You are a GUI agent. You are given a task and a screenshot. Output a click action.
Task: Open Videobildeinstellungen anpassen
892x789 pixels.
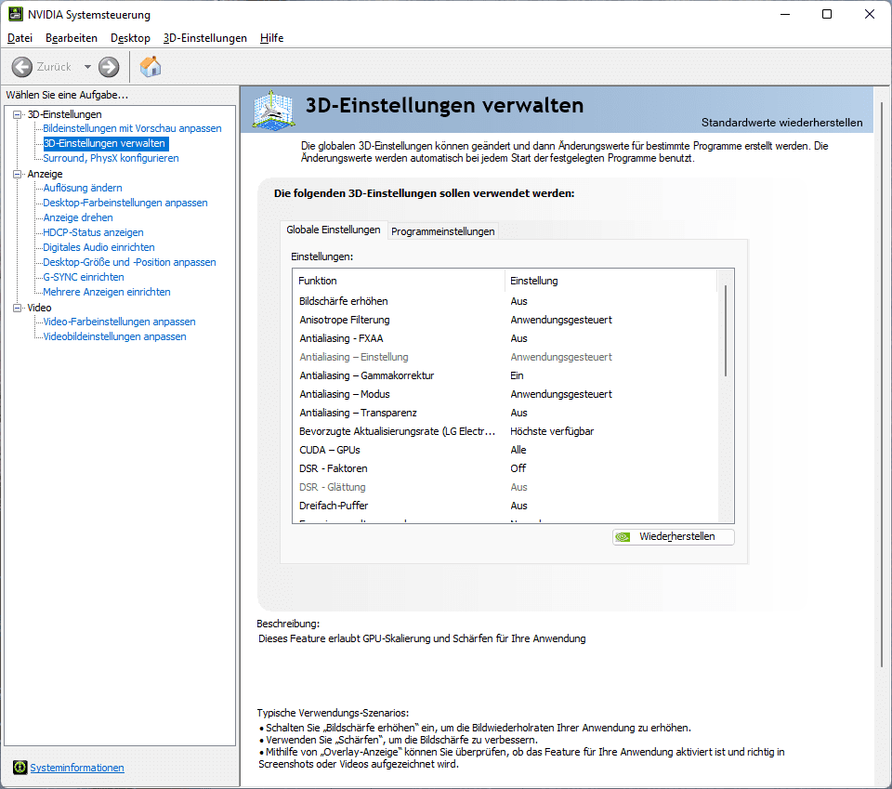coord(115,336)
